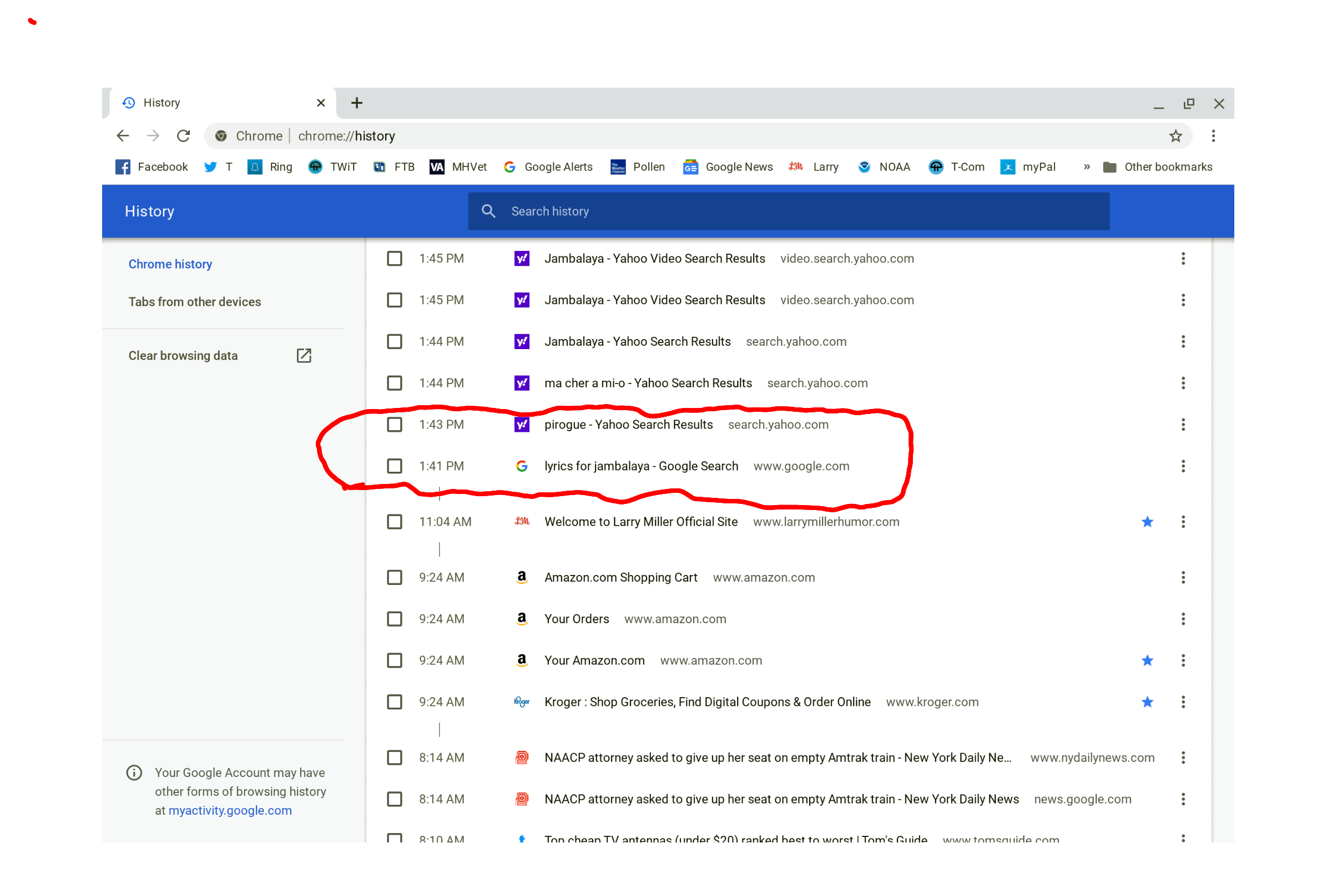1332x888 pixels.
Task: Bookmark this page with the star icon
Action: (1175, 136)
